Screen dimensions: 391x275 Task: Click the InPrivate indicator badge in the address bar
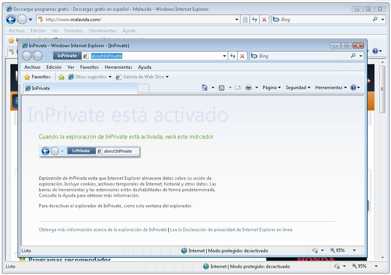(67, 56)
